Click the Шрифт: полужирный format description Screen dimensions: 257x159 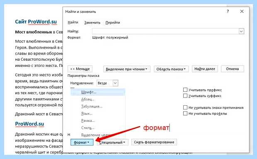110,38
